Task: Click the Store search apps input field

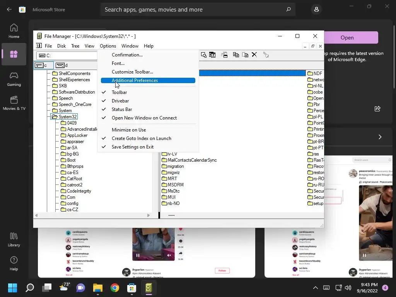Action: (x=198, y=9)
